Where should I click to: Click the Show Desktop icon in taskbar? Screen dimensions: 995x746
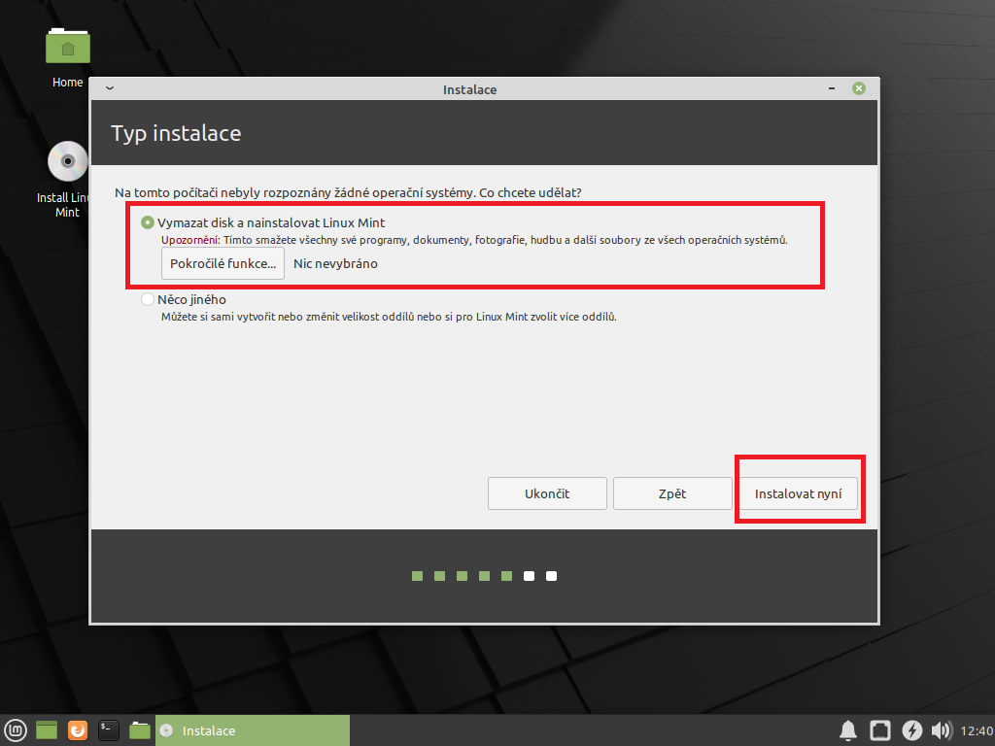(47, 730)
